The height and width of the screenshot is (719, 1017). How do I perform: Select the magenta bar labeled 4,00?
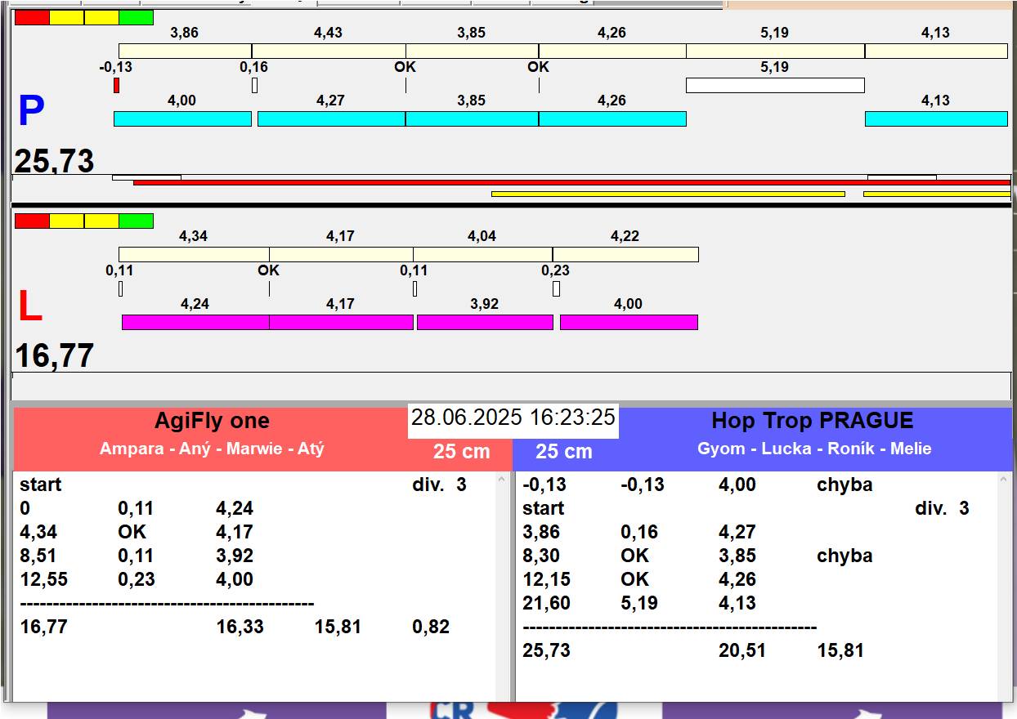tap(629, 322)
